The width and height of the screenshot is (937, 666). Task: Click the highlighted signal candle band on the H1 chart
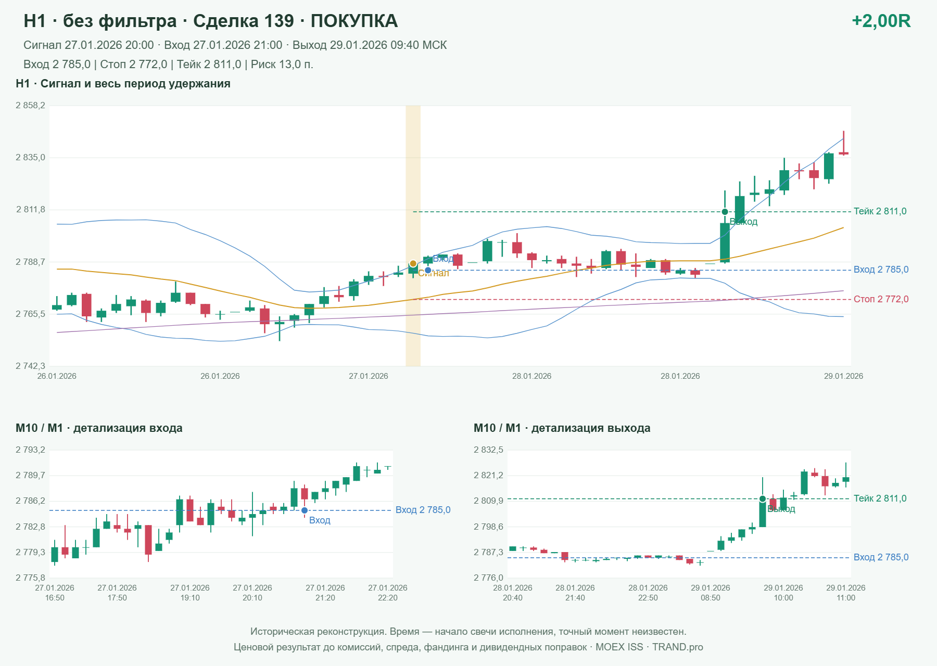pos(413,236)
